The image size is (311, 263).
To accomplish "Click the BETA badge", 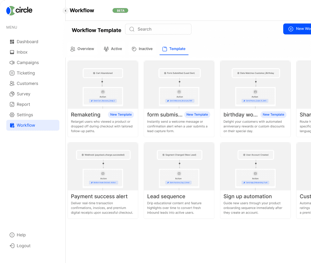I will pyautogui.click(x=120, y=10).
